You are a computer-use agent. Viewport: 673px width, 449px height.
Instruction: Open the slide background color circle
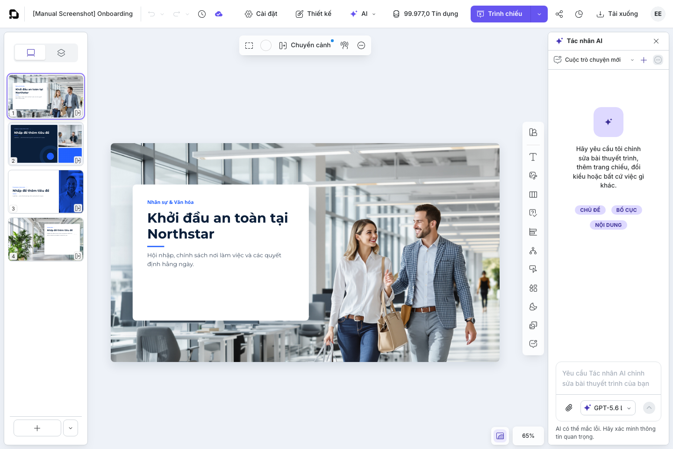click(266, 45)
